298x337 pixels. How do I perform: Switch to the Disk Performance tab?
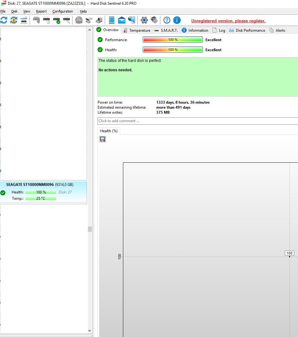pos(247,30)
